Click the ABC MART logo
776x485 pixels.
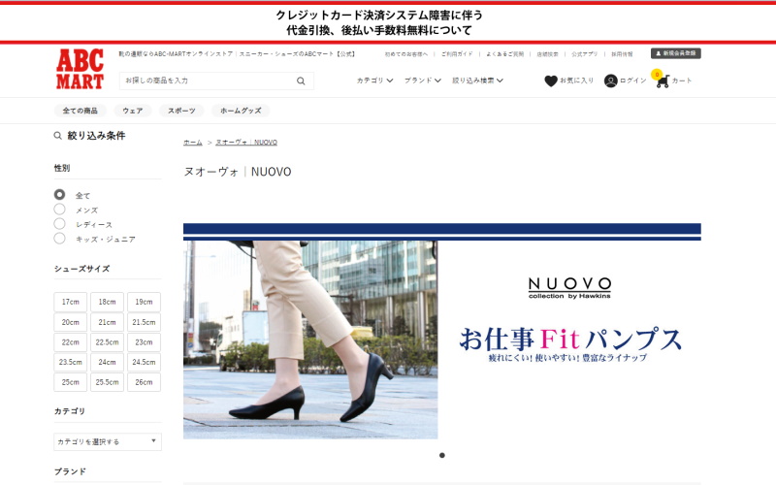point(80,69)
